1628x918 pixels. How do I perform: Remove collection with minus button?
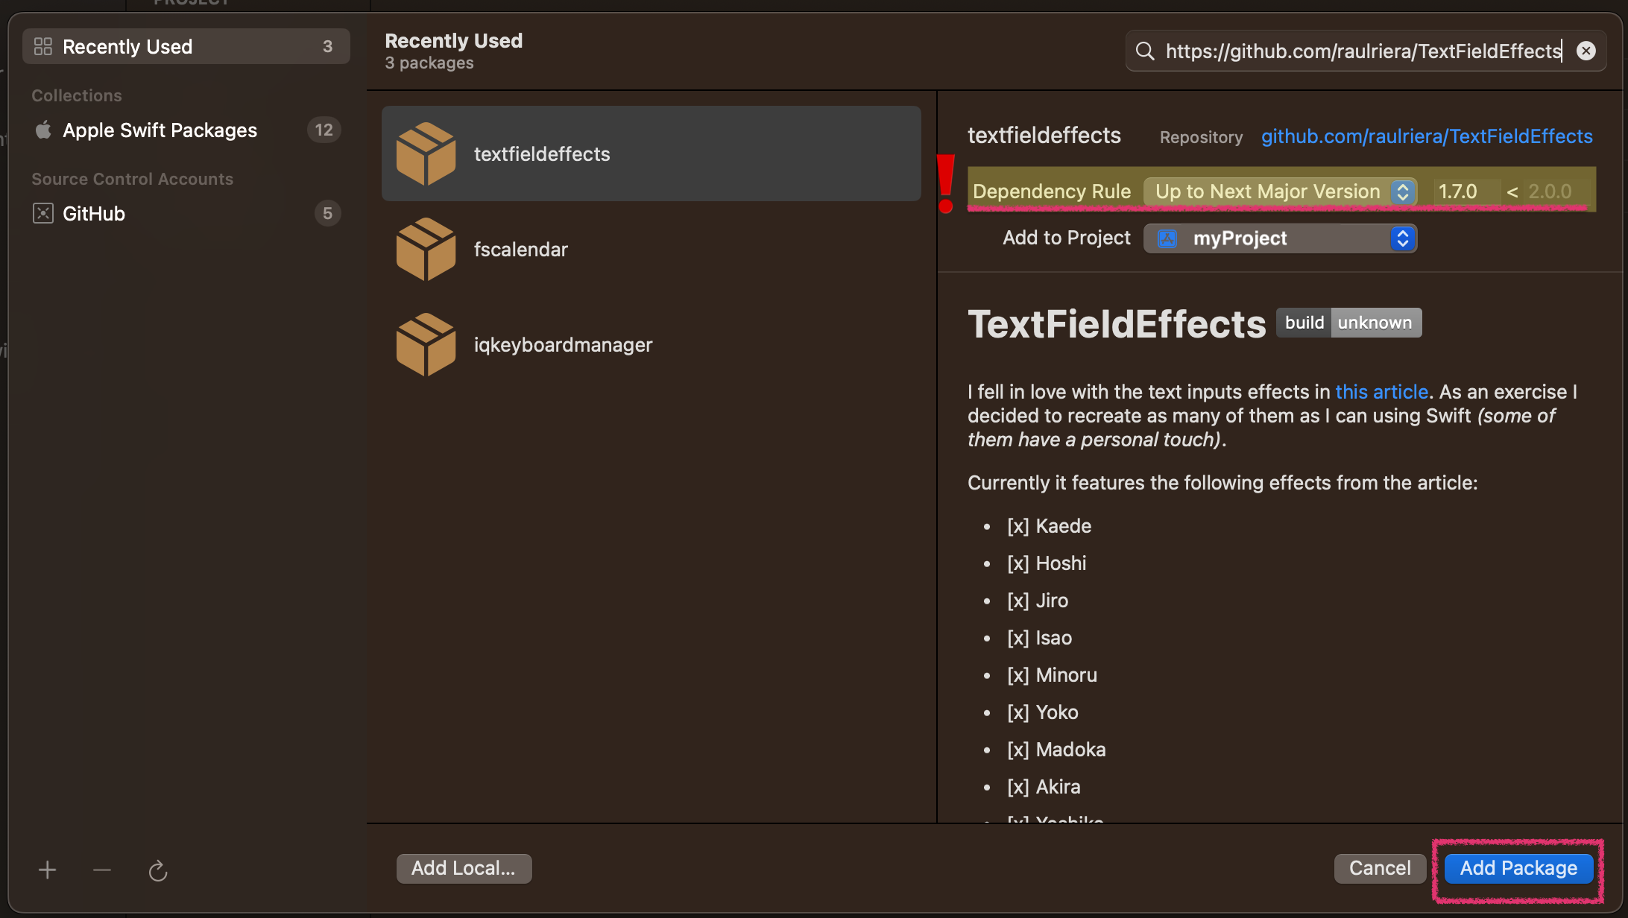point(102,870)
